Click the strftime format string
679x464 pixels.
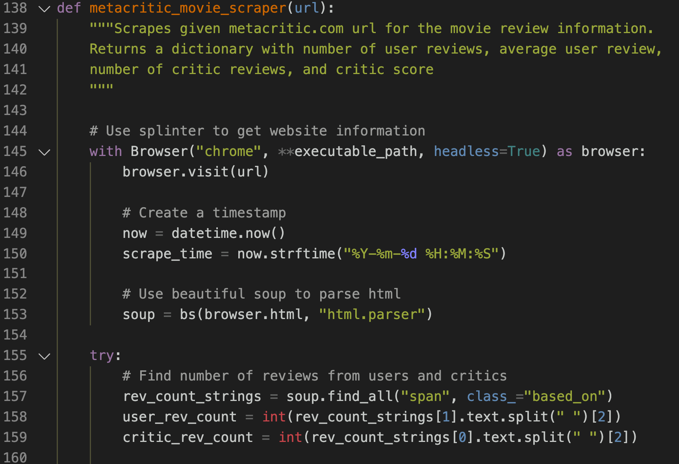421,254
